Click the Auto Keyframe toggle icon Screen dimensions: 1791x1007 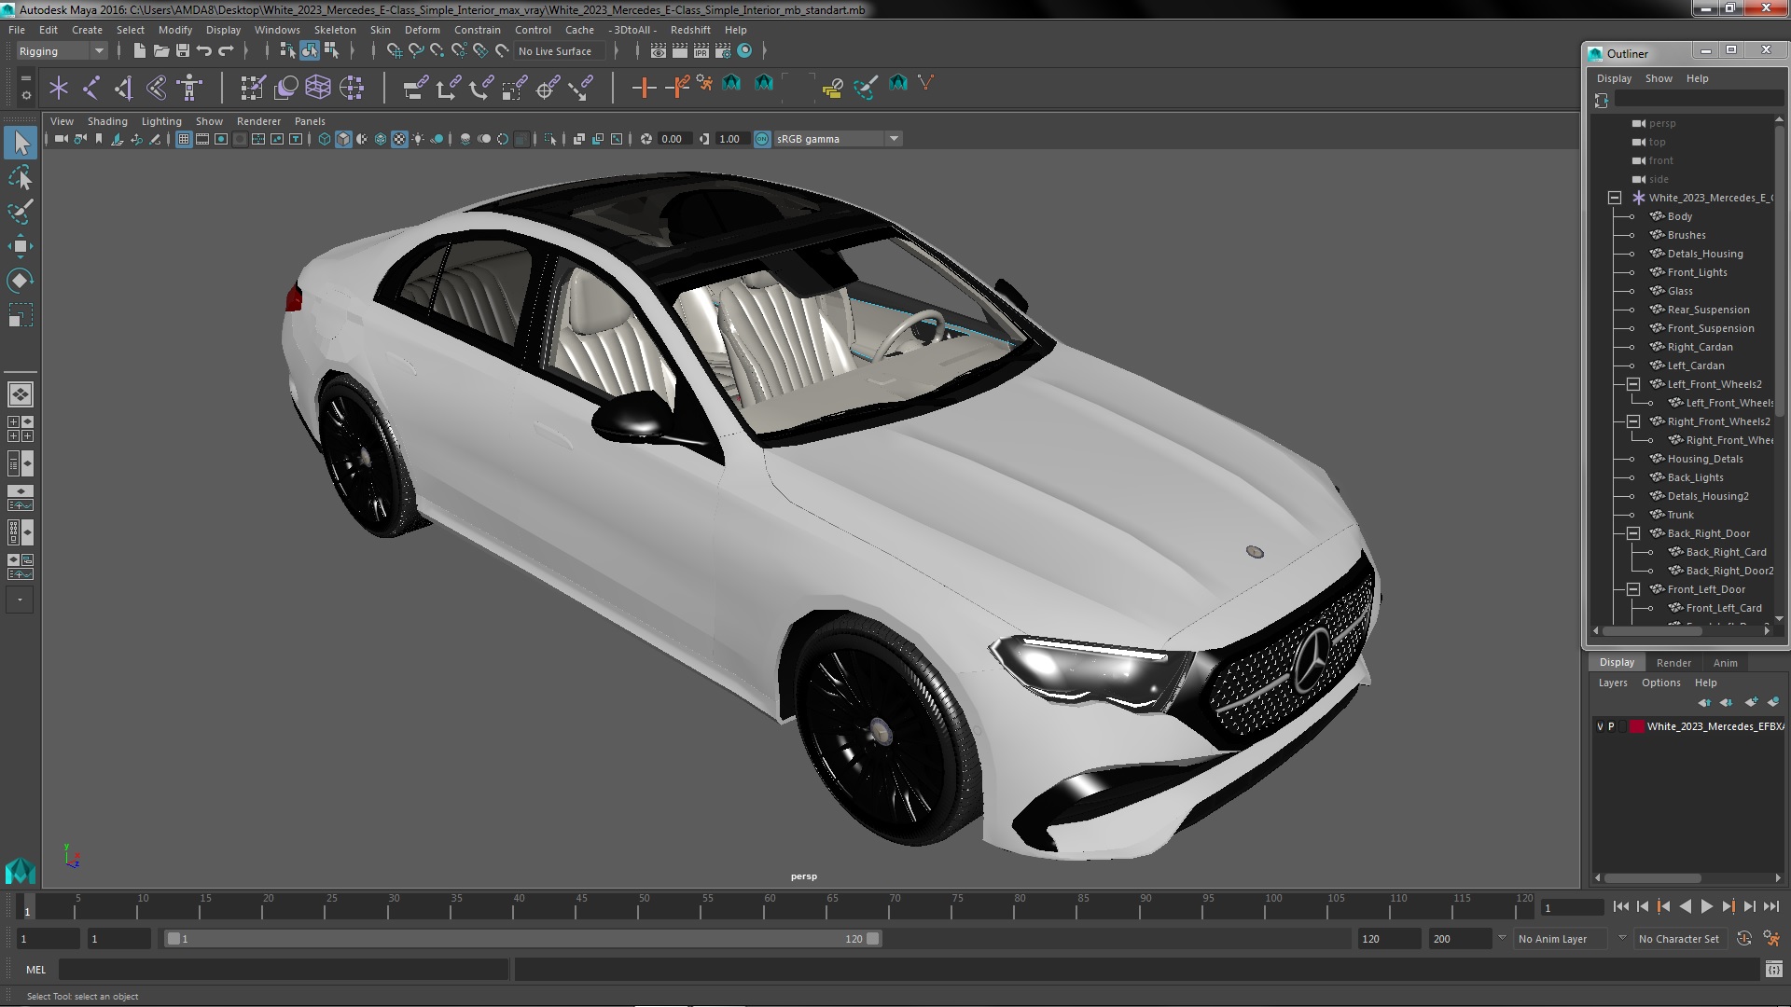click(1744, 939)
